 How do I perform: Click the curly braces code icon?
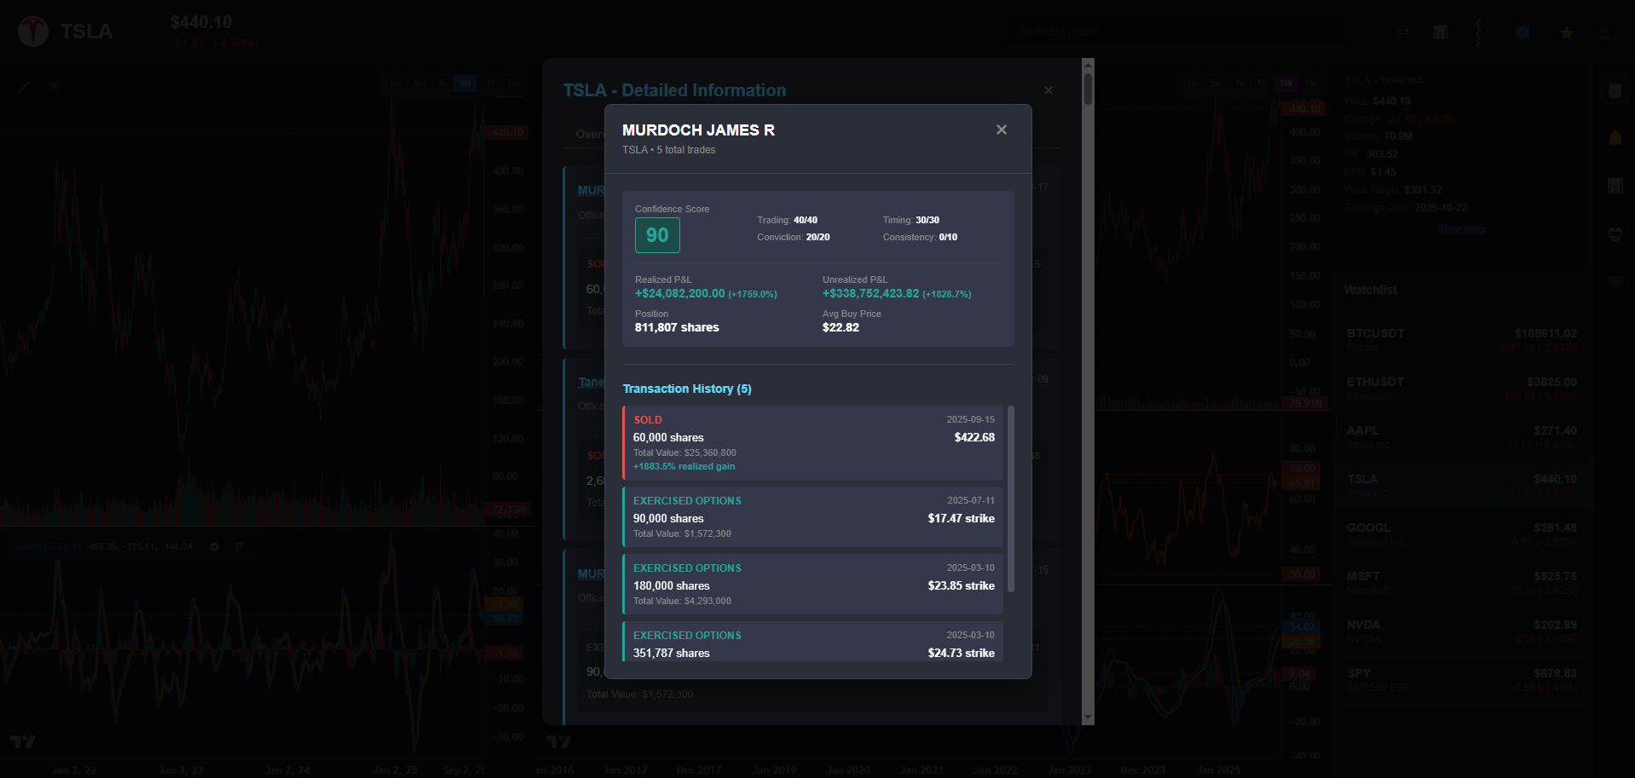point(1480,32)
